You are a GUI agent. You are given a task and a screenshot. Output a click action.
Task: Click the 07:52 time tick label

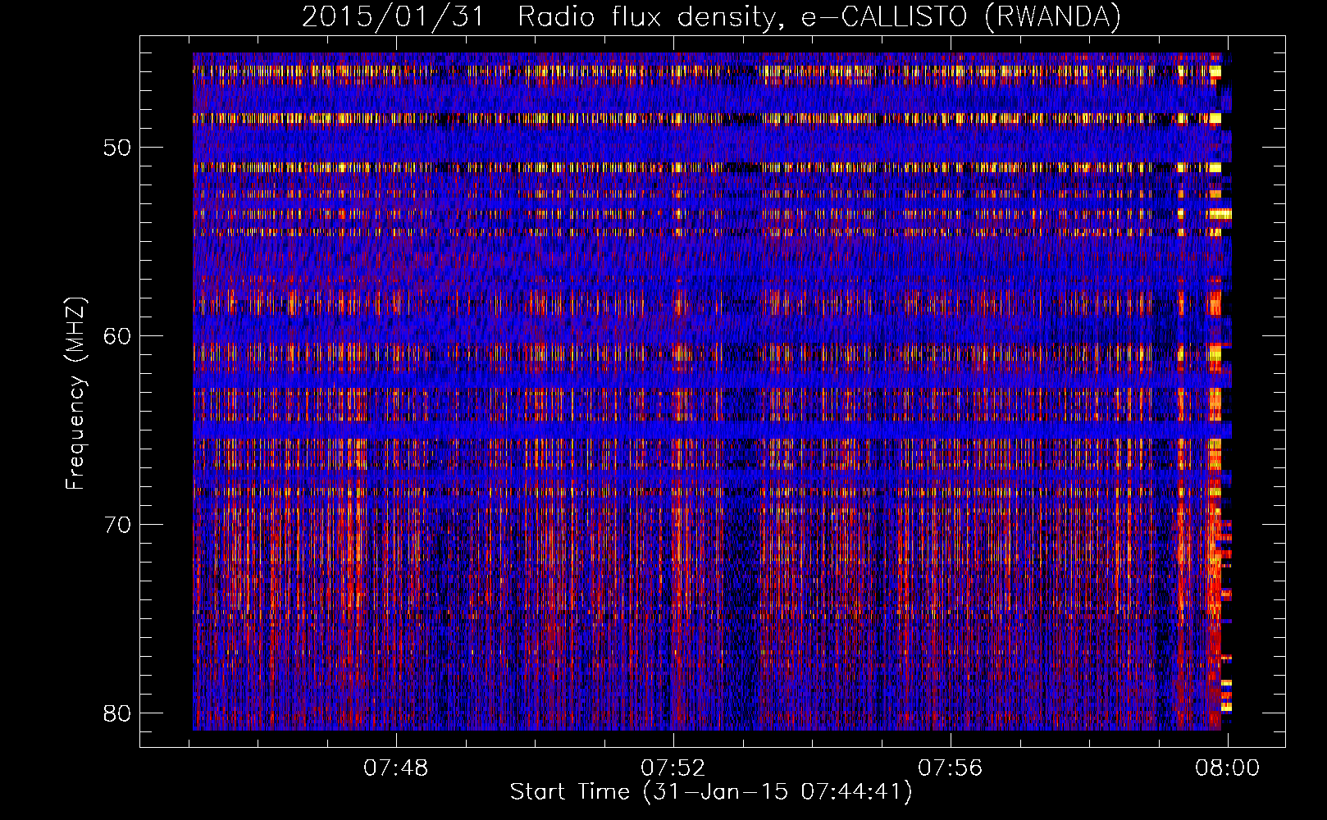click(x=673, y=768)
